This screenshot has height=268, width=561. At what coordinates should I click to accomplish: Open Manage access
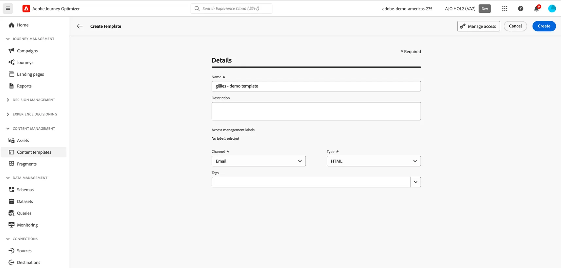click(479, 26)
